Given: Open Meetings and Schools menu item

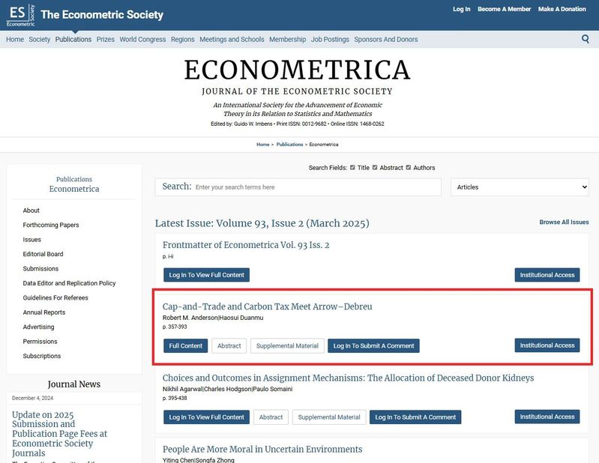Looking at the screenshot, I should [232, 39].
